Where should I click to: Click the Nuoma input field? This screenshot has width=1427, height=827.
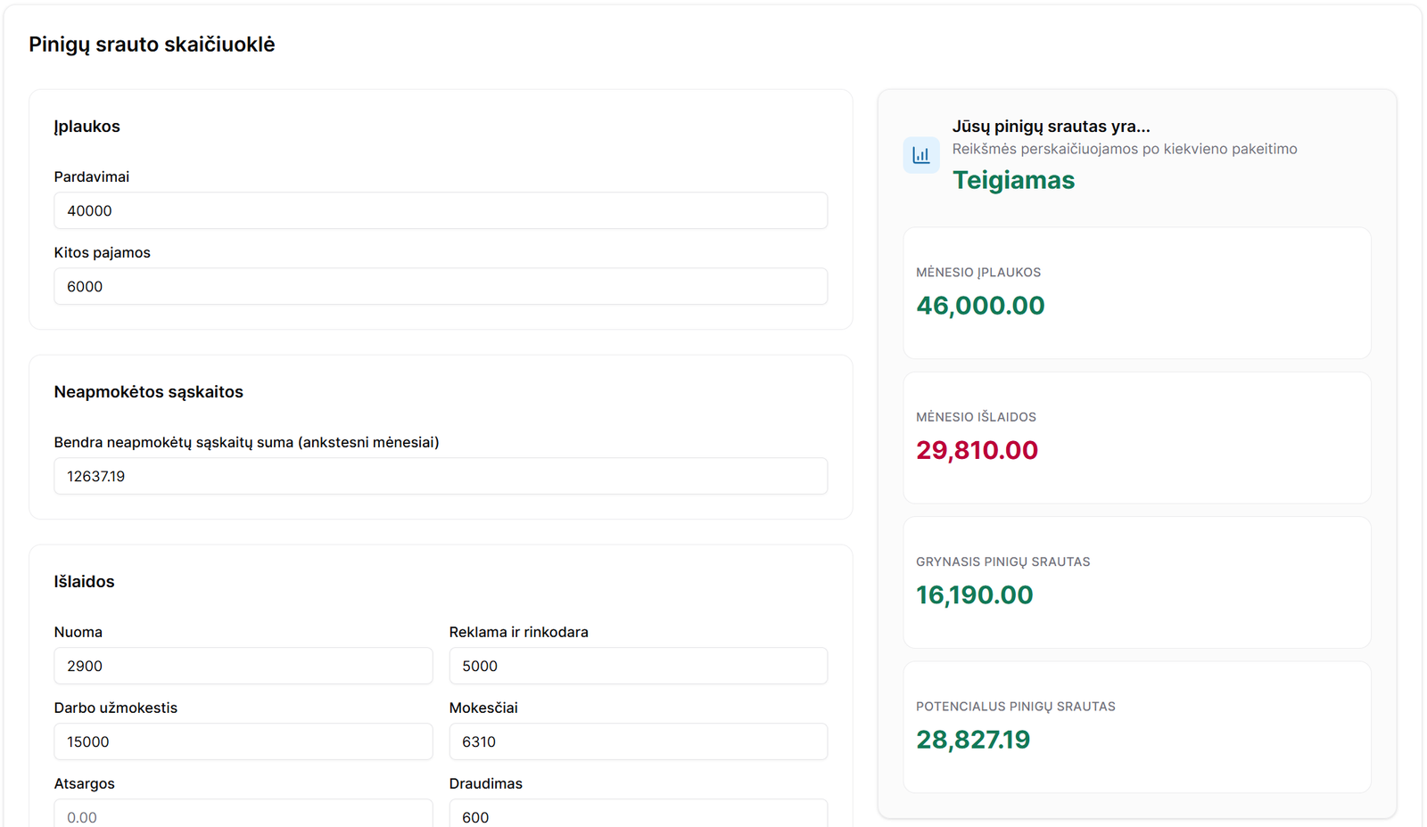tap(243, 667)
